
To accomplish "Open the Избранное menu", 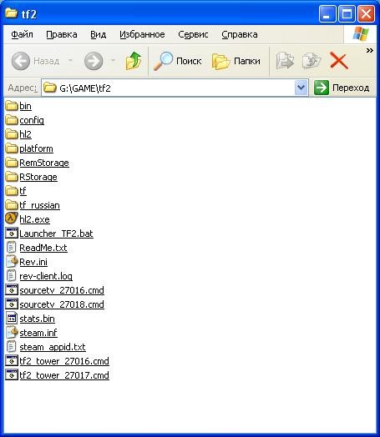I will pyautogui.click(x=142, y=34).
